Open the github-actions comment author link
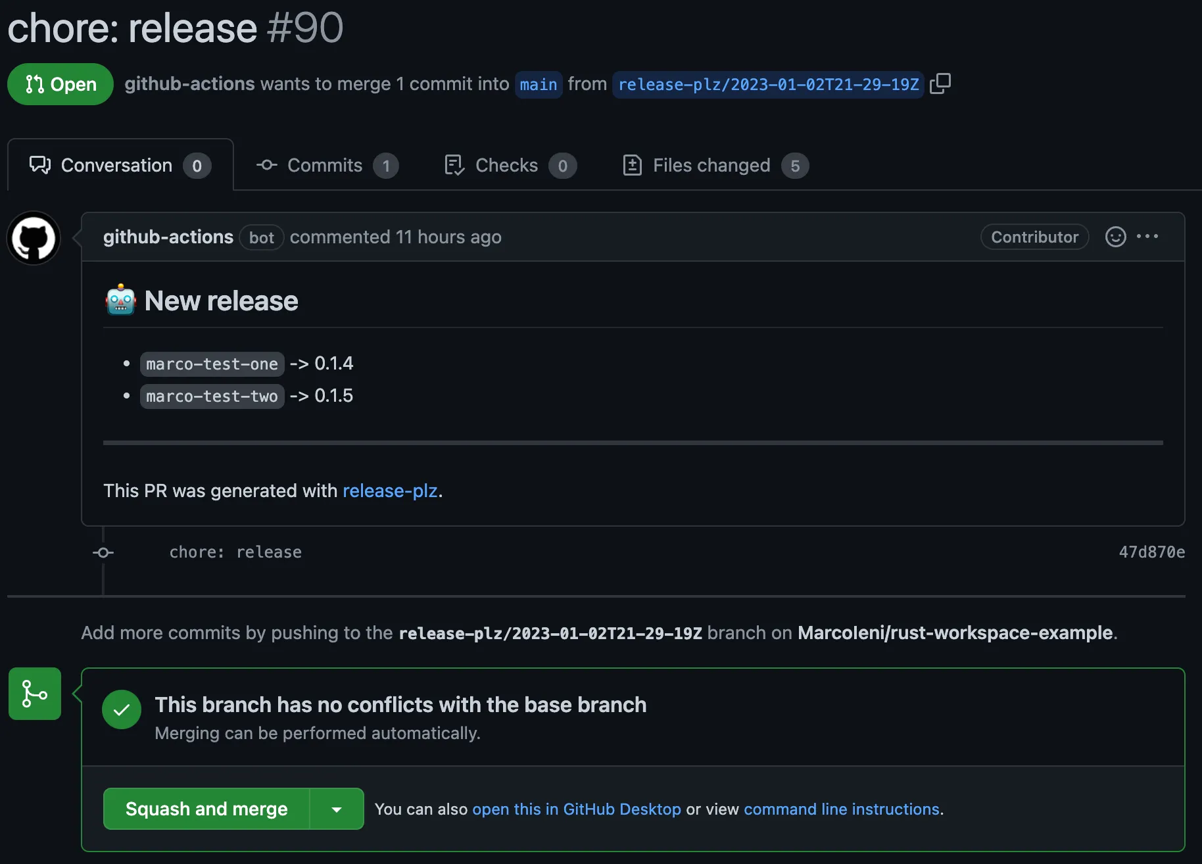 (x=168, y=237)
